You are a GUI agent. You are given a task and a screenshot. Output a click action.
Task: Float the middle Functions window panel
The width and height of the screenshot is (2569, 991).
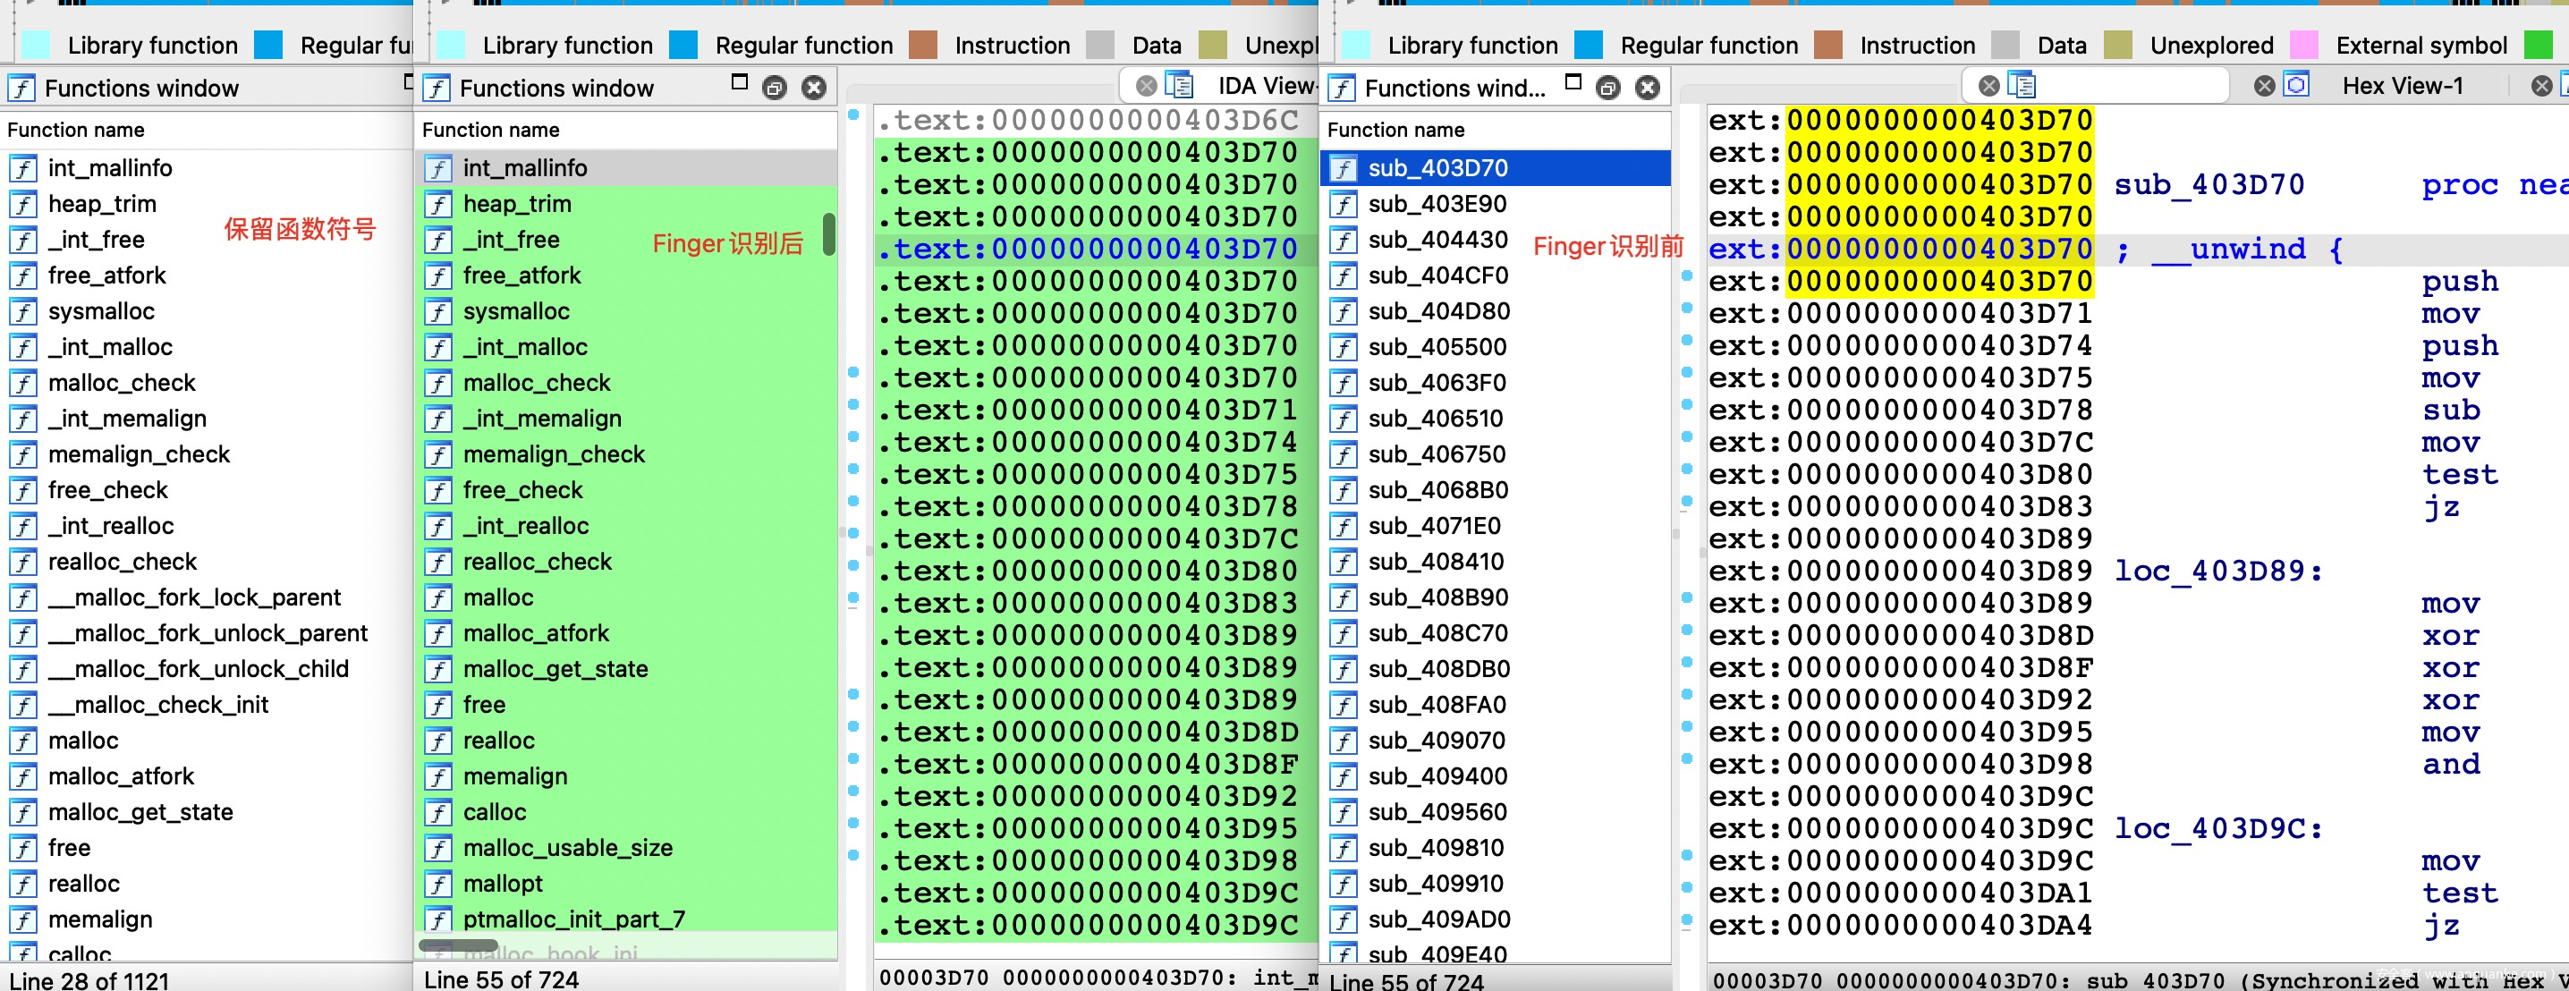(774, 88)
